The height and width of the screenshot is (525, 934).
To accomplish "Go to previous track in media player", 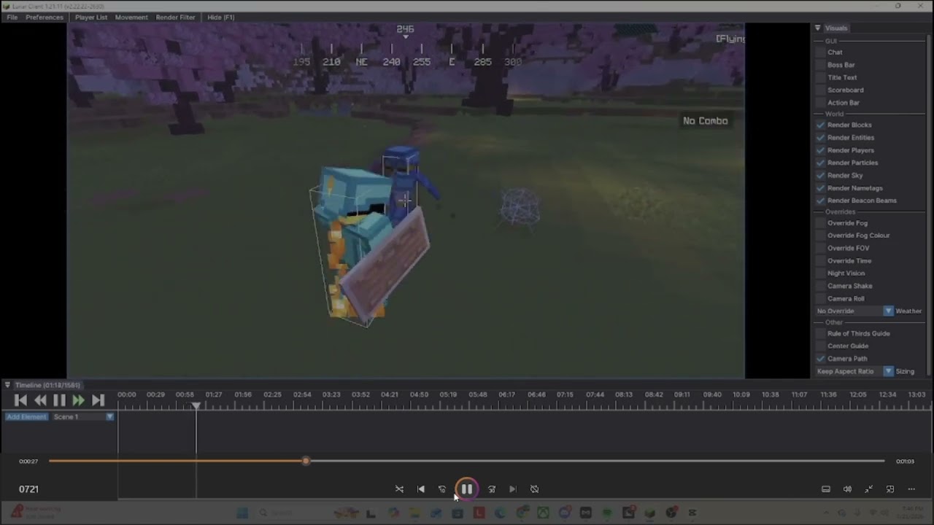I will (x=421, y=489).
